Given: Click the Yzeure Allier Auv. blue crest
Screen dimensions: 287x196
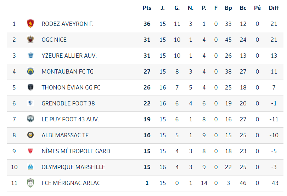Looking at the screenshot, I should click(30, 55).
